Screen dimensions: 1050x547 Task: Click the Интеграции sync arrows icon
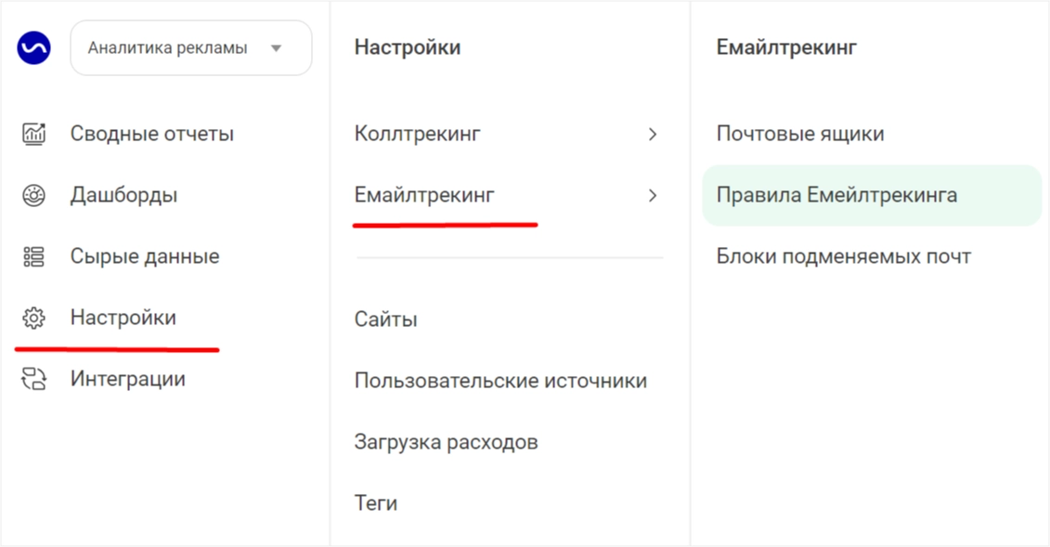coord(33,379)
